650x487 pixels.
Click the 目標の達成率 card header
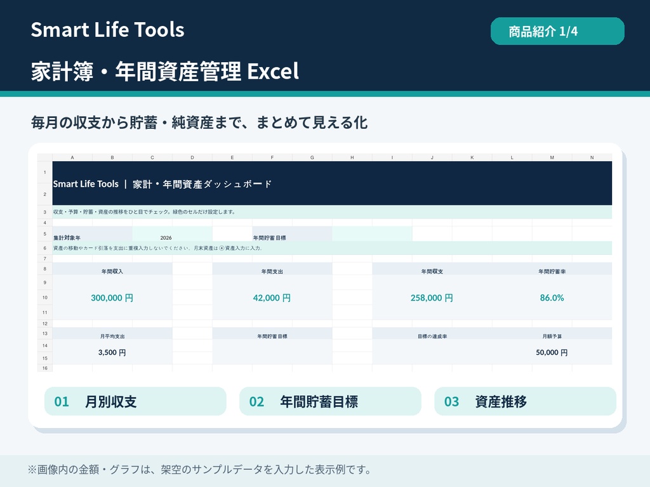(432, 334)
